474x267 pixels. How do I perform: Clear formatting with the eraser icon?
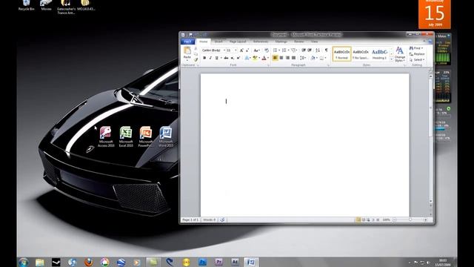pos(267,50)
